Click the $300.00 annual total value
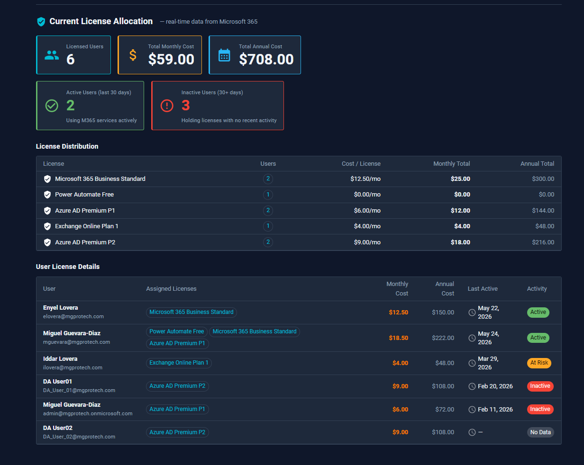 point(543,179)
